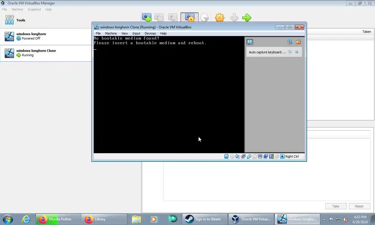Suppress the Auto capture keyboard message icon
The image size is (375, 225).
click(290, 52)
